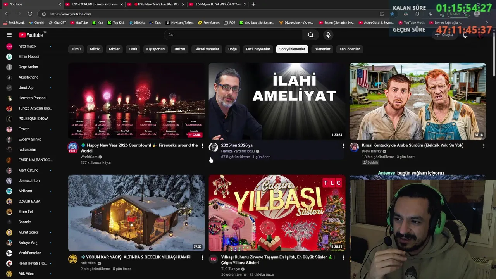Screen dimensions: 496x279
Task: Open Hamza Yardımcıoğlu channel avatar
Action: point(214,147)
